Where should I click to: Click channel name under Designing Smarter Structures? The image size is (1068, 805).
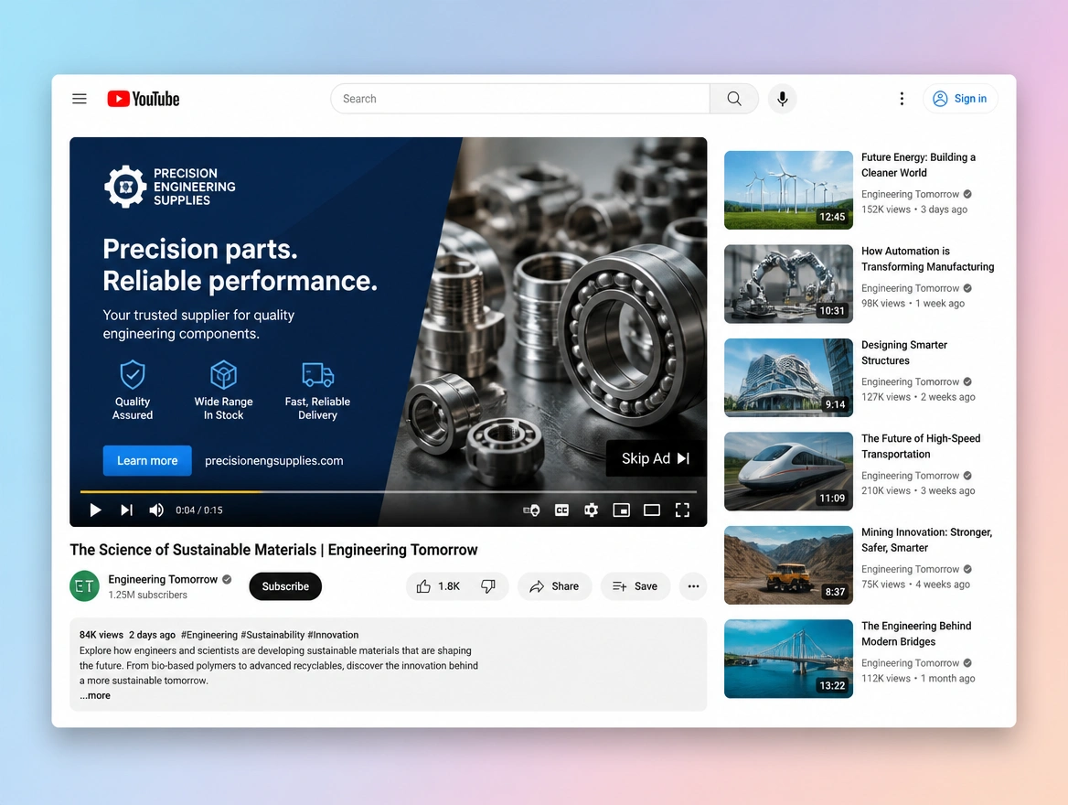(x=910, y=381)
